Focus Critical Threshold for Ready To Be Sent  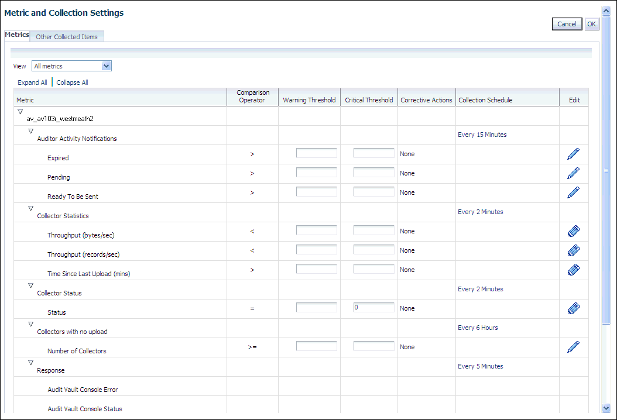click(374, 191)
